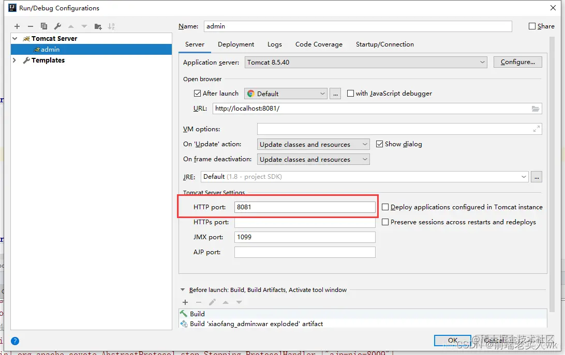Toggle the Share checkbox
The image size is (565, 355).
click(532, 26)
